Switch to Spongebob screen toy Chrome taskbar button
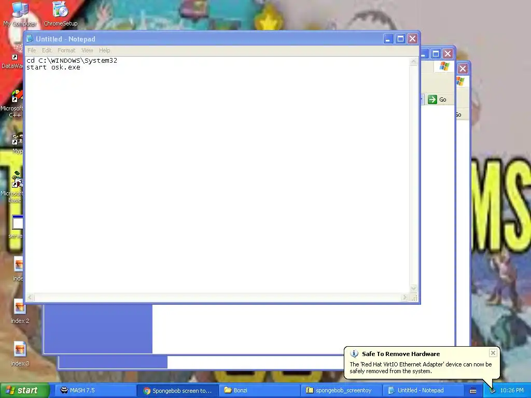The width and height of the screenshot is (531, 398). pyautogui.click(x=177, y=391)
